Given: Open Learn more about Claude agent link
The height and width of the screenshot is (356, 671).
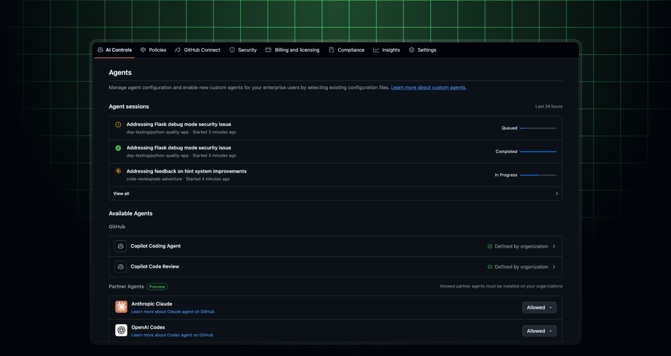Looking at the screenshot, I should [173, 311].
